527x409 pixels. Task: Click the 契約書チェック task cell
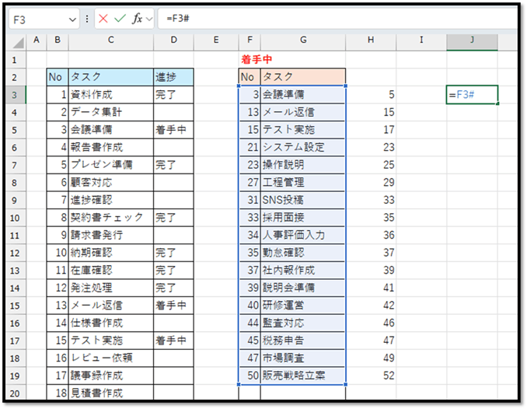point(110,217)
